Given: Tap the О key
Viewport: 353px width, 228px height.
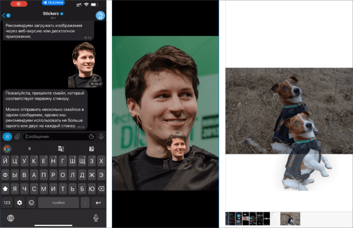Looking at the screenshot, I should (63, 175).
